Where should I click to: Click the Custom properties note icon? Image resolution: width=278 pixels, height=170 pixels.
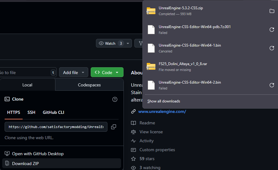[133, 150]
